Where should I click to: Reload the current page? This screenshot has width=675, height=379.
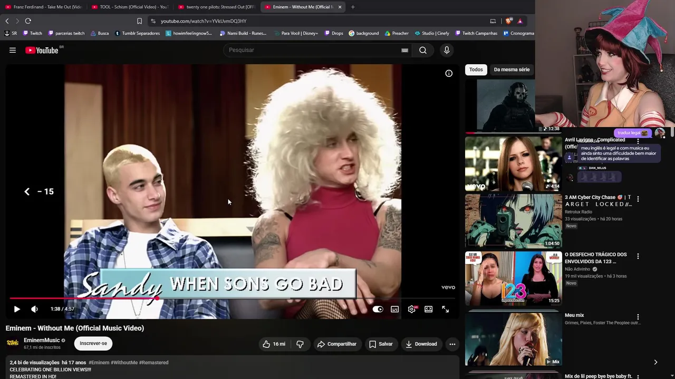[x=28, y=21]
